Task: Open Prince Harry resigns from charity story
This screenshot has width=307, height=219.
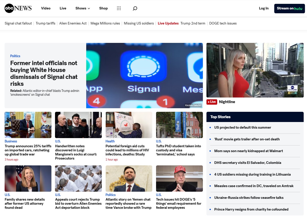Action: pos(251,209)
